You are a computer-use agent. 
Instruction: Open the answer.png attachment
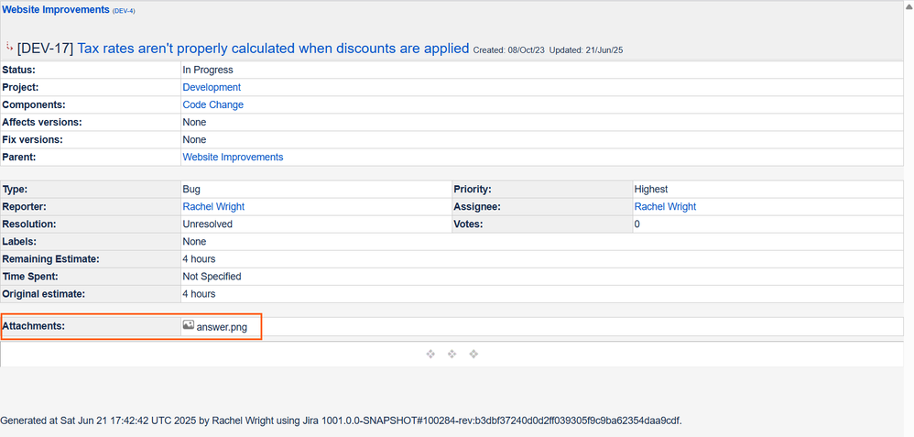pyautogui.click(x=222, y=327)
